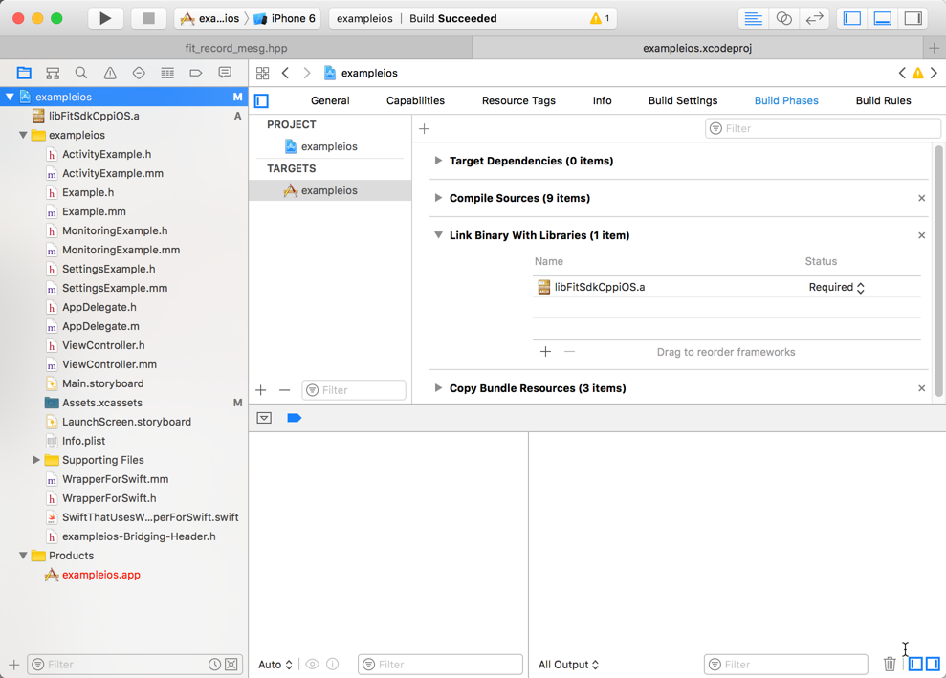Delete the Copy Bundle Resources phase

(921, 388)
